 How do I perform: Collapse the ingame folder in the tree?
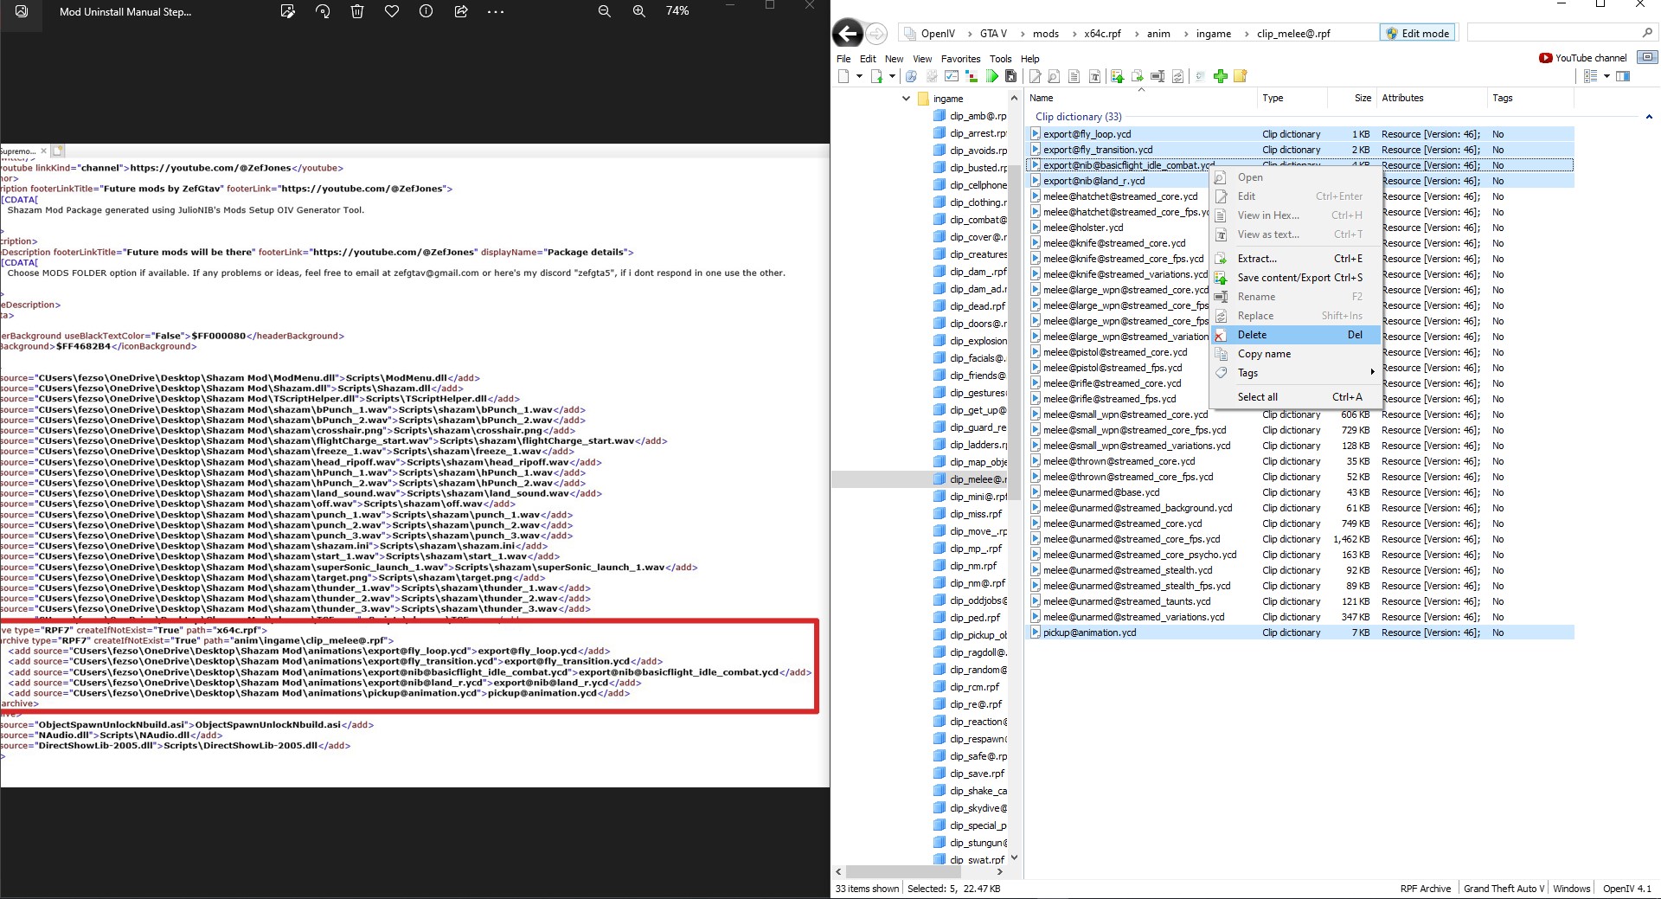pos(906,99)
